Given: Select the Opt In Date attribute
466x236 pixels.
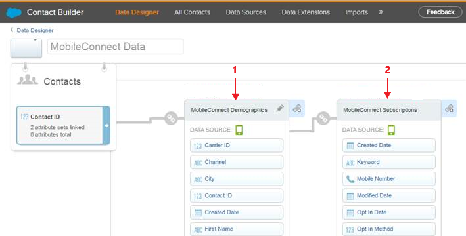Looking at the screenshot, I should [x=388, y=212].
